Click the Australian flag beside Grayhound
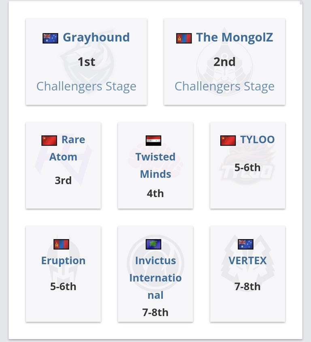The height and width of the screenshot is (342, 311). [50, 38]
